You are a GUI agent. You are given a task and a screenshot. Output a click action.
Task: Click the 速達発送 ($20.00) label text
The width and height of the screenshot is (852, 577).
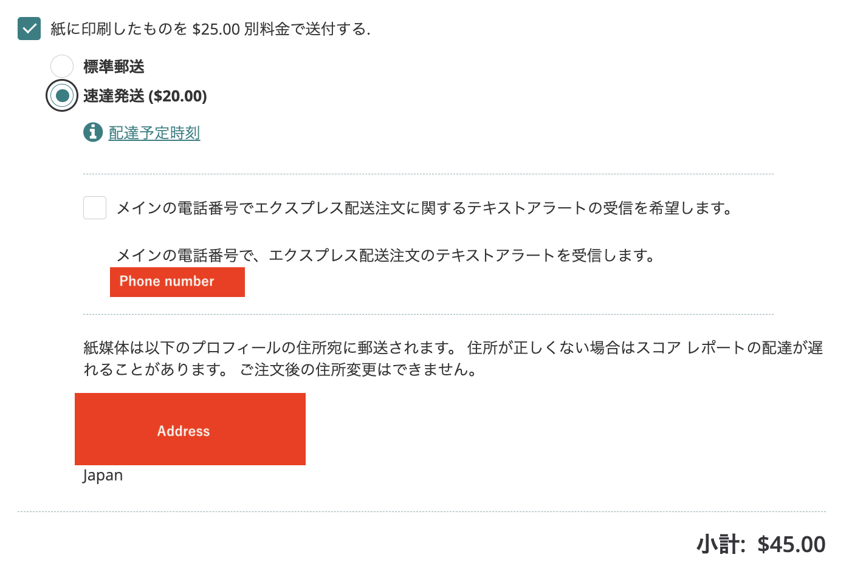coord(145,96)
